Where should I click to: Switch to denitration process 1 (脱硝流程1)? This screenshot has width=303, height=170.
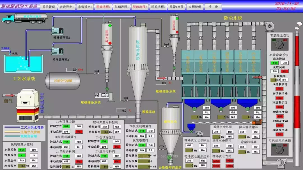tap(121, 7)
